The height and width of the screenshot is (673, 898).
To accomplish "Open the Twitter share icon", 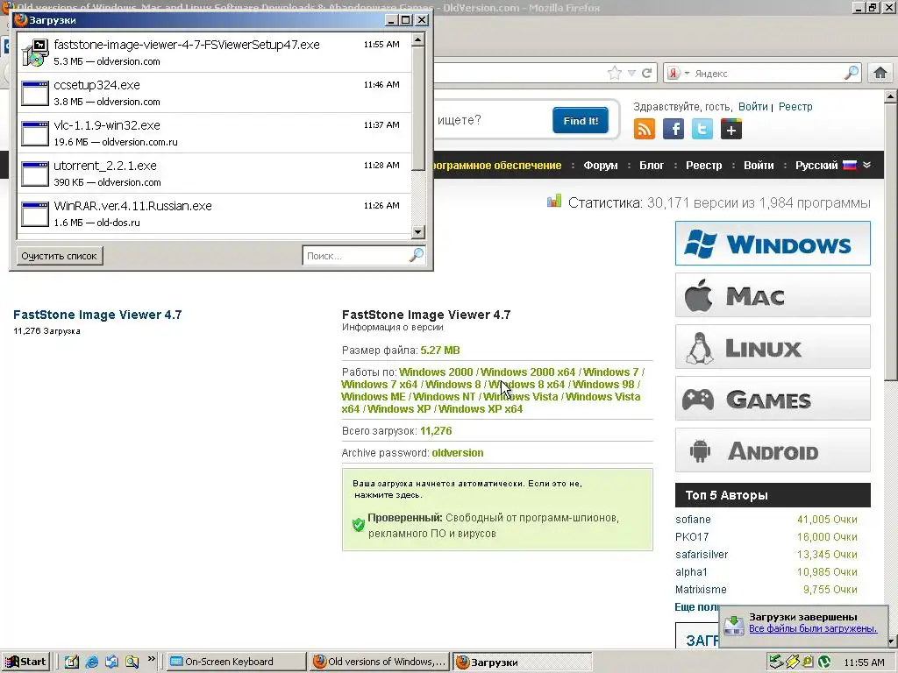I will click(x=702, y=129).
